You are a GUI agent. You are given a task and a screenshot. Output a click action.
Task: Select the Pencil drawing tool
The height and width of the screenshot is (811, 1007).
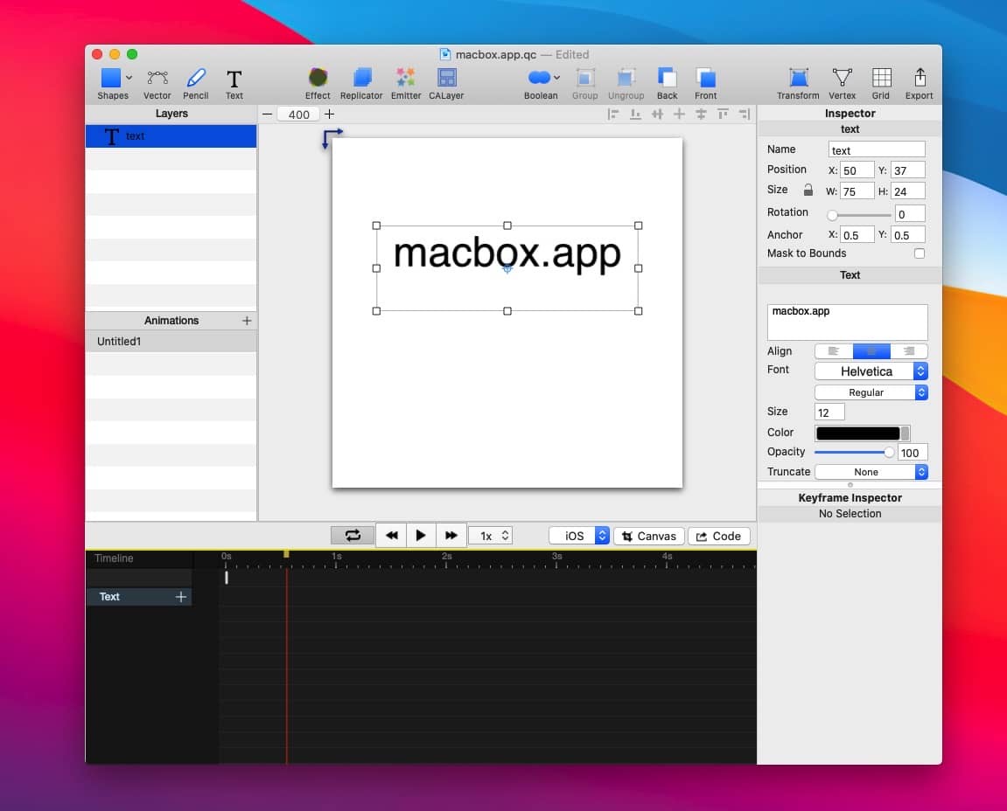click(x=196, y=80)
